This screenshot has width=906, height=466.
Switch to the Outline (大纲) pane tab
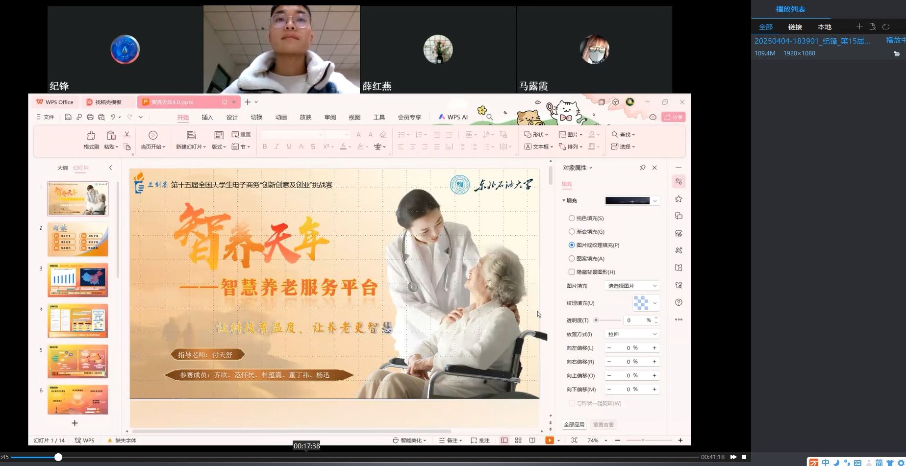(x=62, y=168)
